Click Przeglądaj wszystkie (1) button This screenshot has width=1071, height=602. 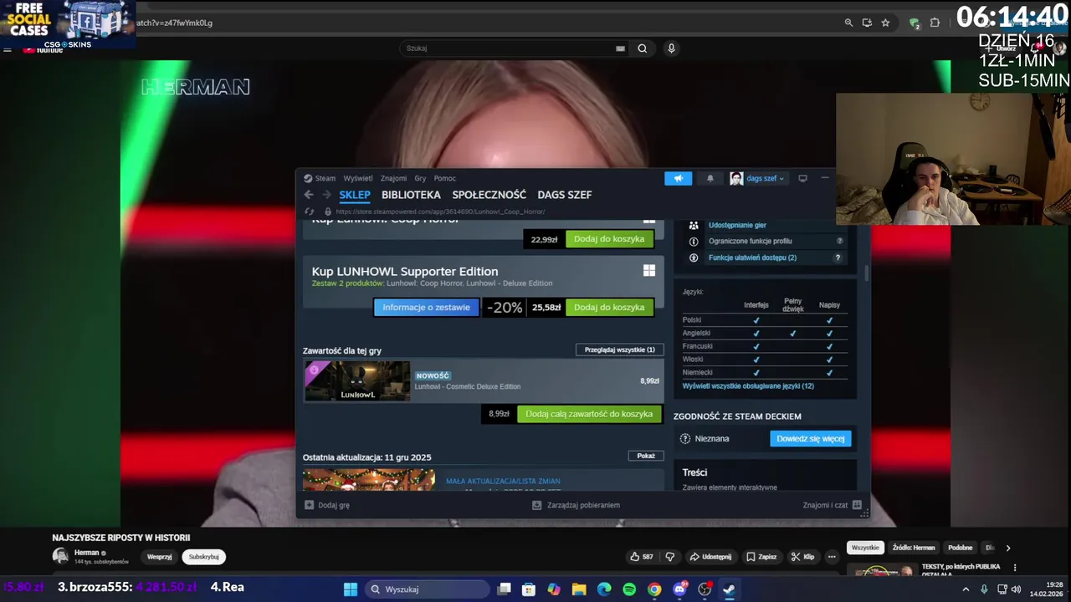pyautogui.click(x=620, y=349)
